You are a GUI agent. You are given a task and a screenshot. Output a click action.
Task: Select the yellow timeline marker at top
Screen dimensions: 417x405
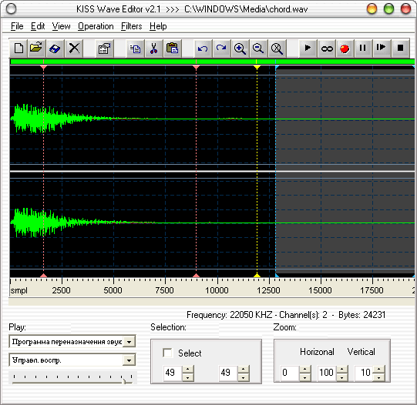[x=257, y=68]
